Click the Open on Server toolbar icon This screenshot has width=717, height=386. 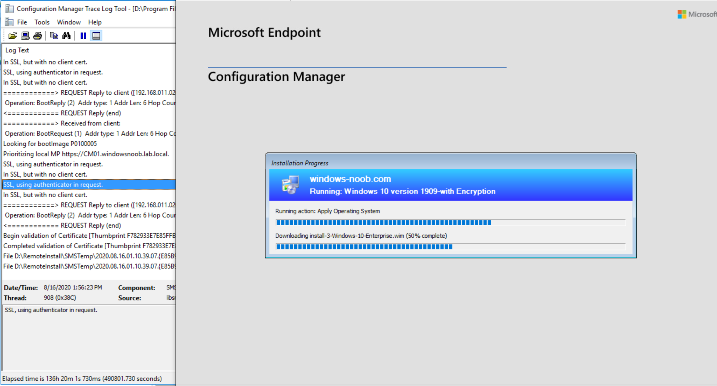25,35
